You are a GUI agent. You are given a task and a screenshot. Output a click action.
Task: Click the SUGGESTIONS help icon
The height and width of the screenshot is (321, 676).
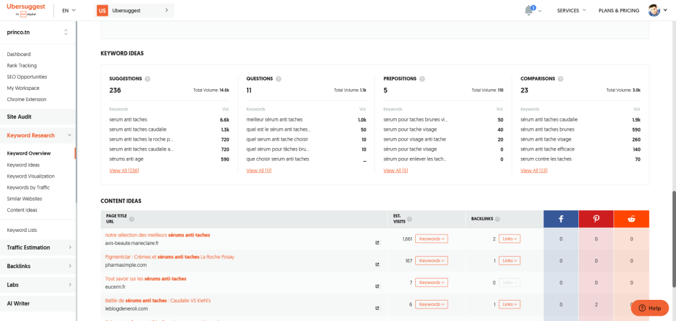[x=147, y=79]
